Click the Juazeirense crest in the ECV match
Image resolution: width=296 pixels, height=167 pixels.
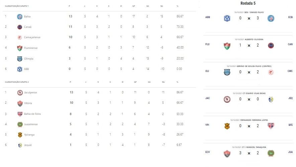coord(271,153)
